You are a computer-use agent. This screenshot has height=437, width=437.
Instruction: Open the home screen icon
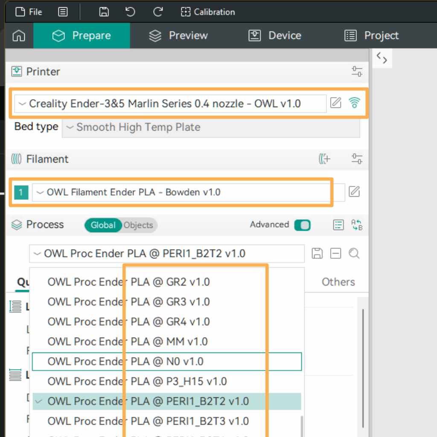19,36
